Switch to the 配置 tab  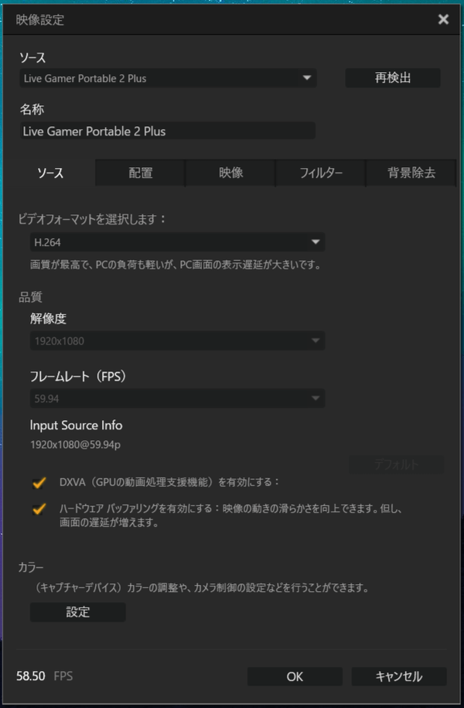click(141, 173)
